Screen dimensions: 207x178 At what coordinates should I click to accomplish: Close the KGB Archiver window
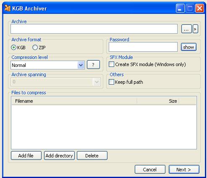[x=199, y=8]
